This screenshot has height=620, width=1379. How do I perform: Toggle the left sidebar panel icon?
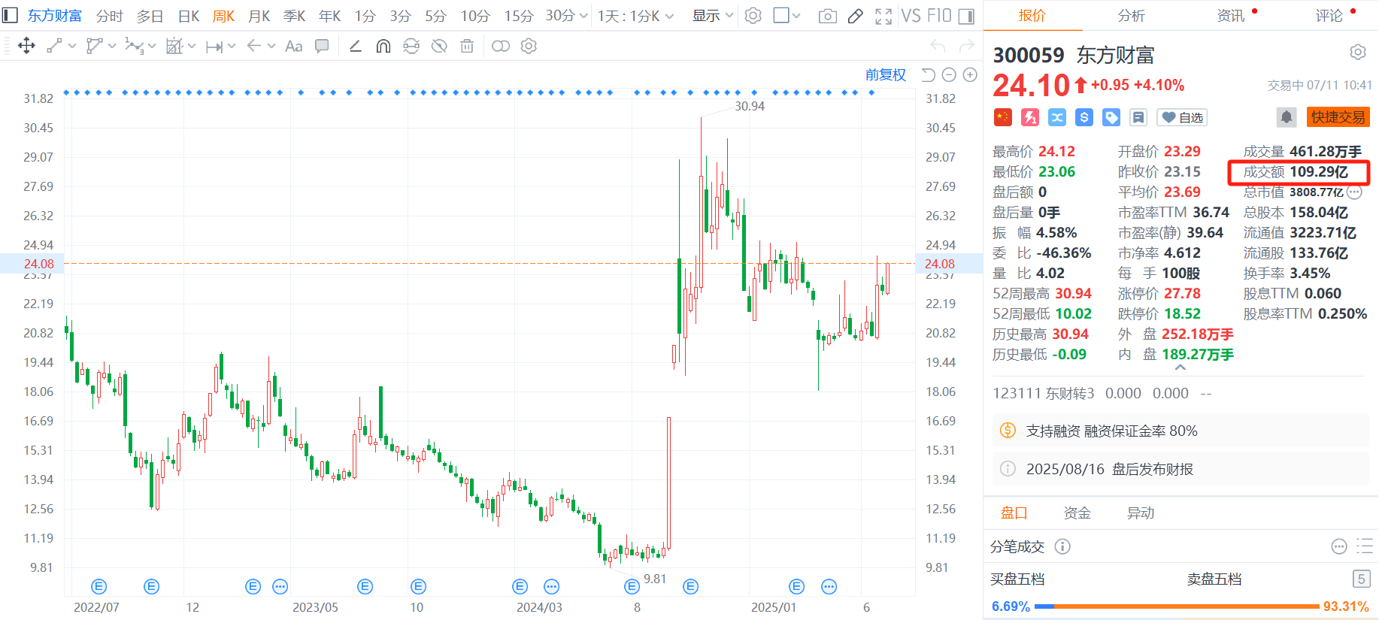pos(11,15)
